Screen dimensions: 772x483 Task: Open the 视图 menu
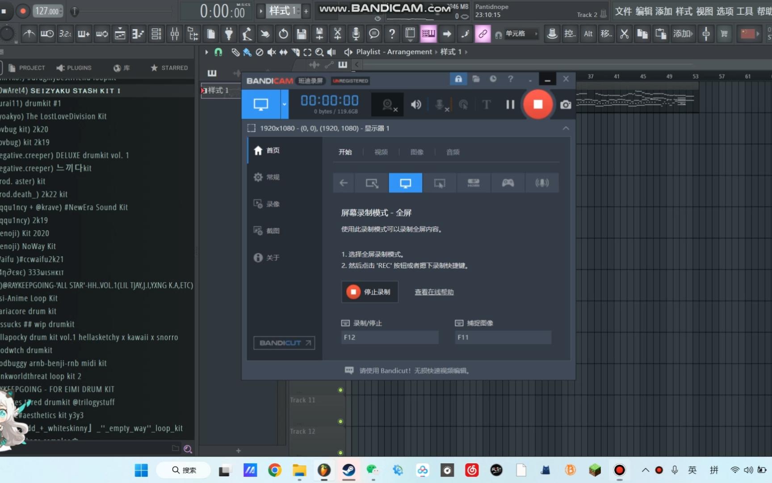click(x=705, y=11)
